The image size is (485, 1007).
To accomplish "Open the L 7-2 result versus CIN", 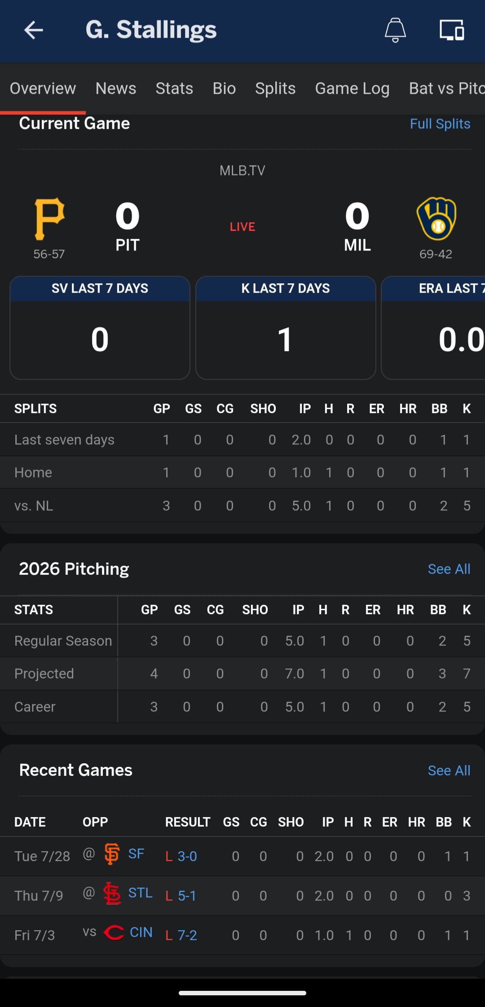I will click(181, 935).
